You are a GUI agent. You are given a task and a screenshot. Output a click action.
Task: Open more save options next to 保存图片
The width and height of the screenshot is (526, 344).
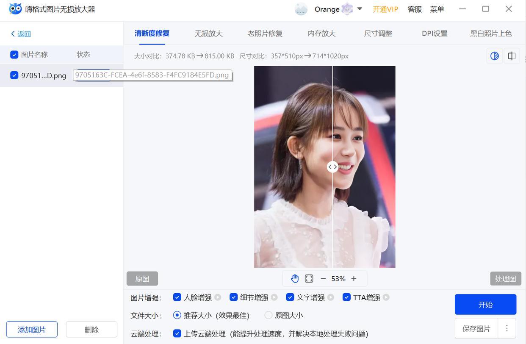click(507, 328)
